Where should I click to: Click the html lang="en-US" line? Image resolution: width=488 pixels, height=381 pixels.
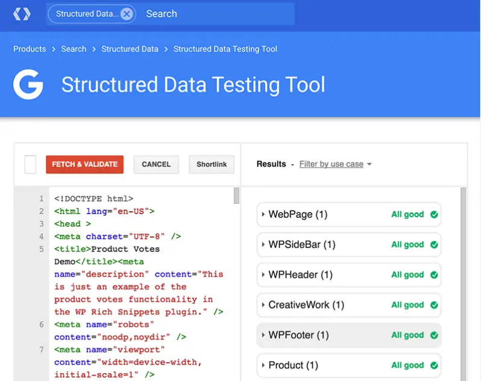pos(104,211)
